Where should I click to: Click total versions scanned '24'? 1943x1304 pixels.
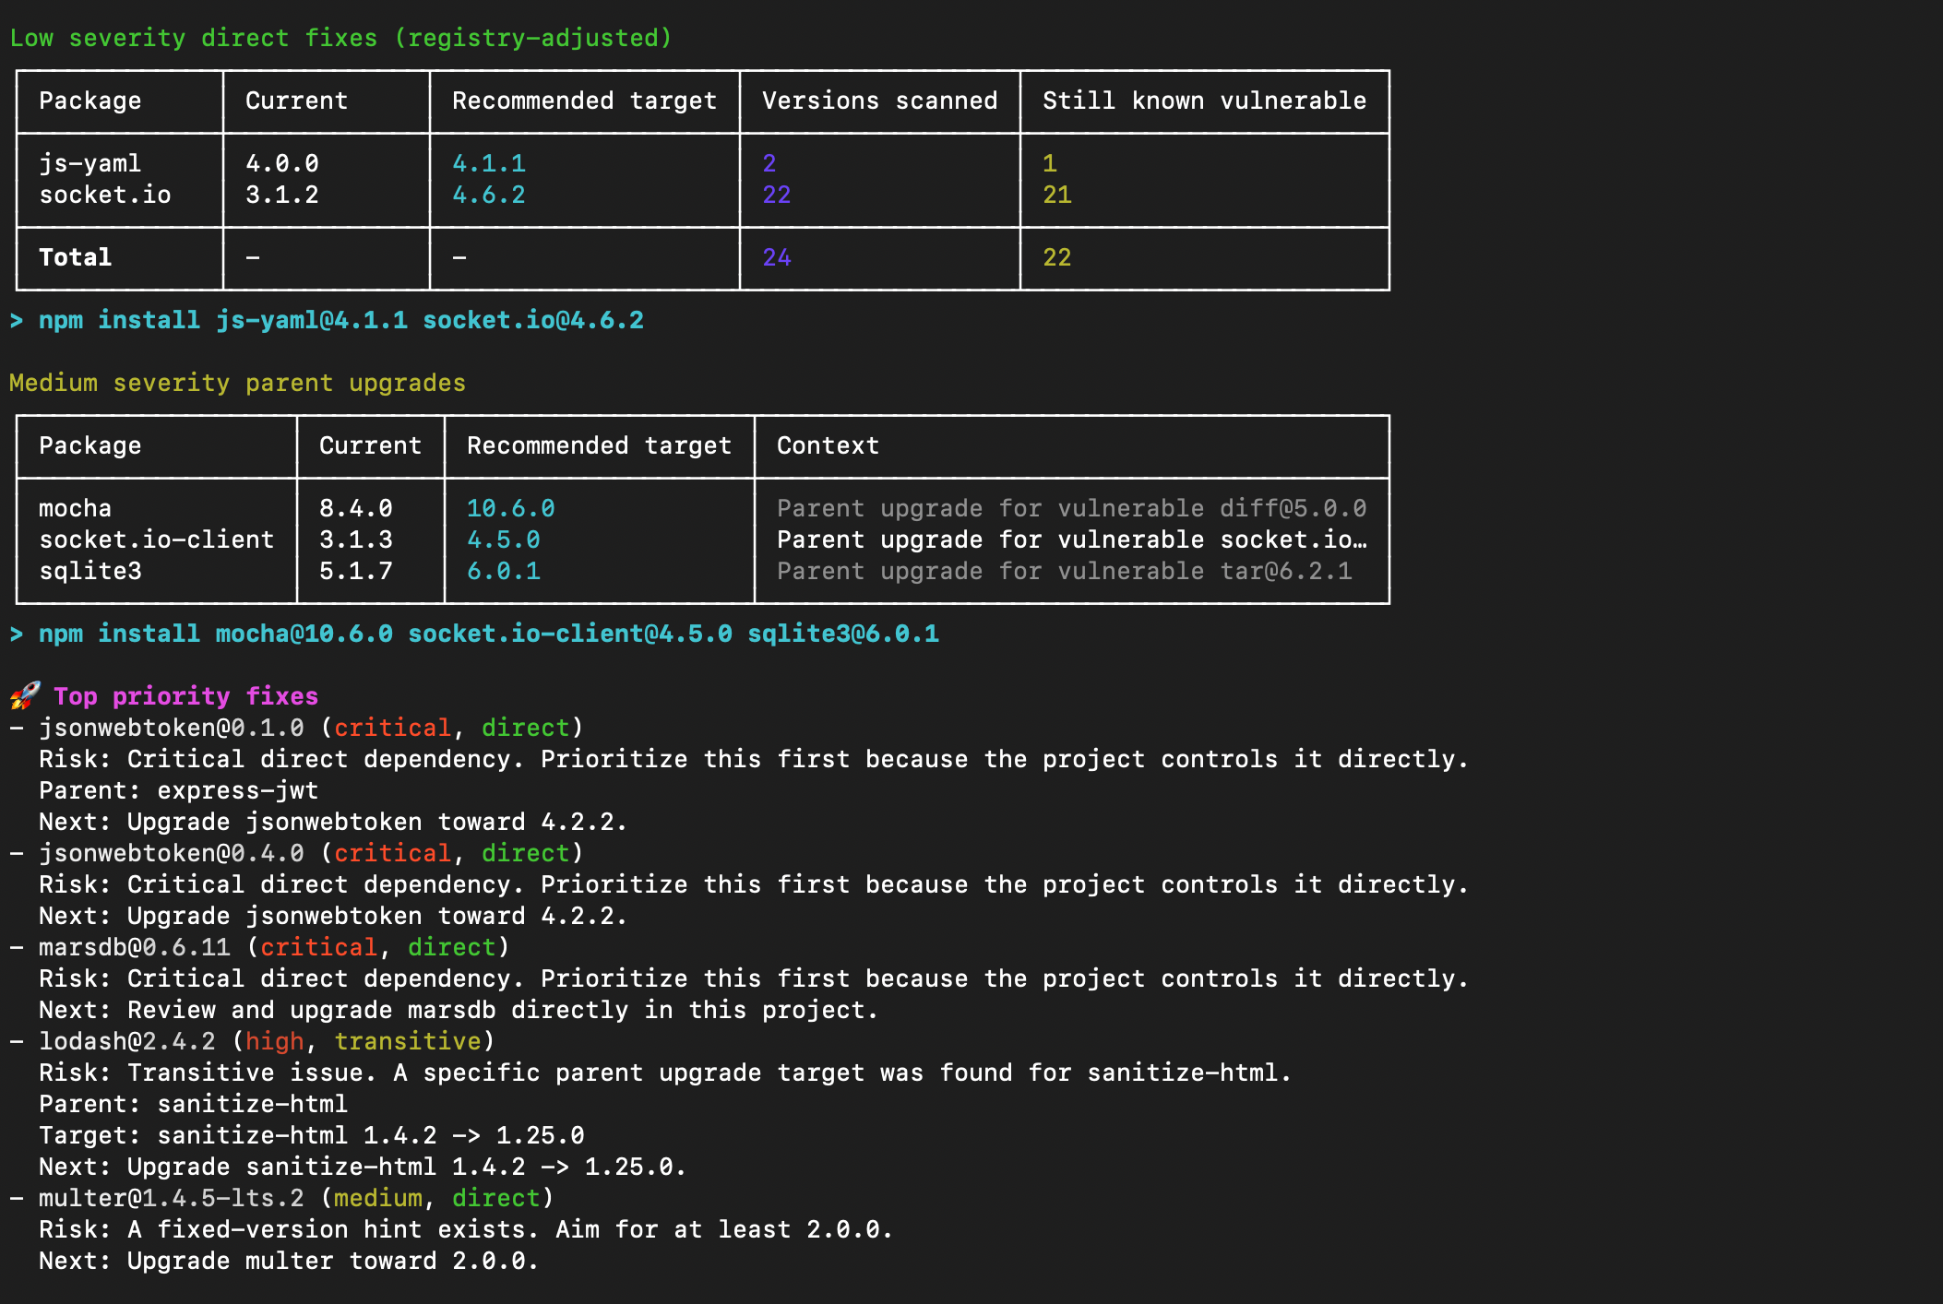click(777, 257)
